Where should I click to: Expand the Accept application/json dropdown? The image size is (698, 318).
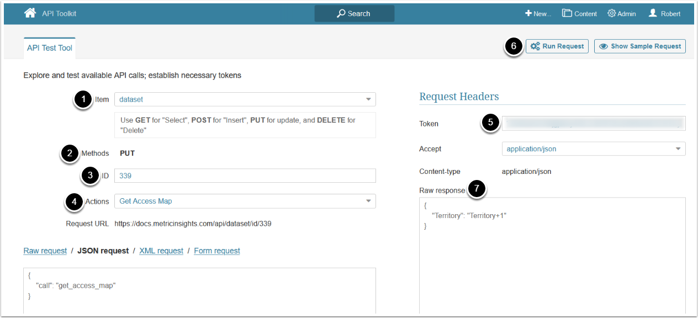[x=678, y=149]
